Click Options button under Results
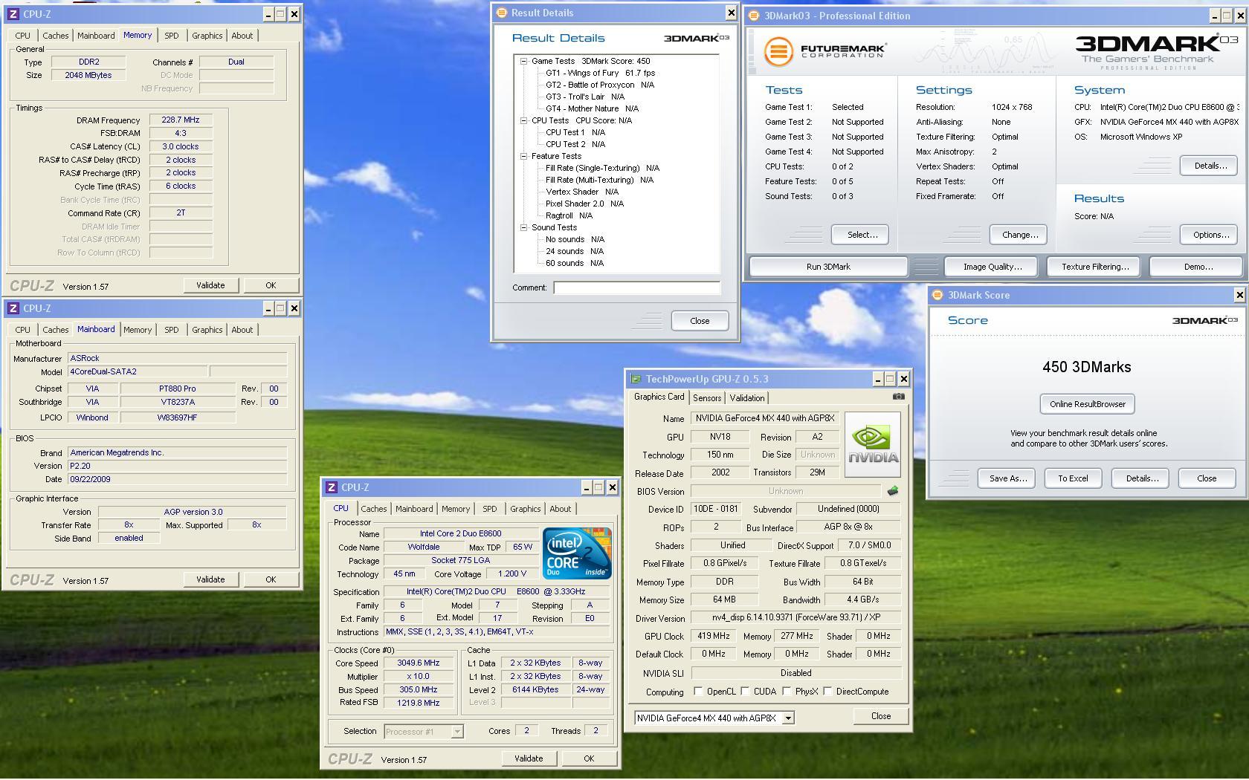 tap(1210, 235)
